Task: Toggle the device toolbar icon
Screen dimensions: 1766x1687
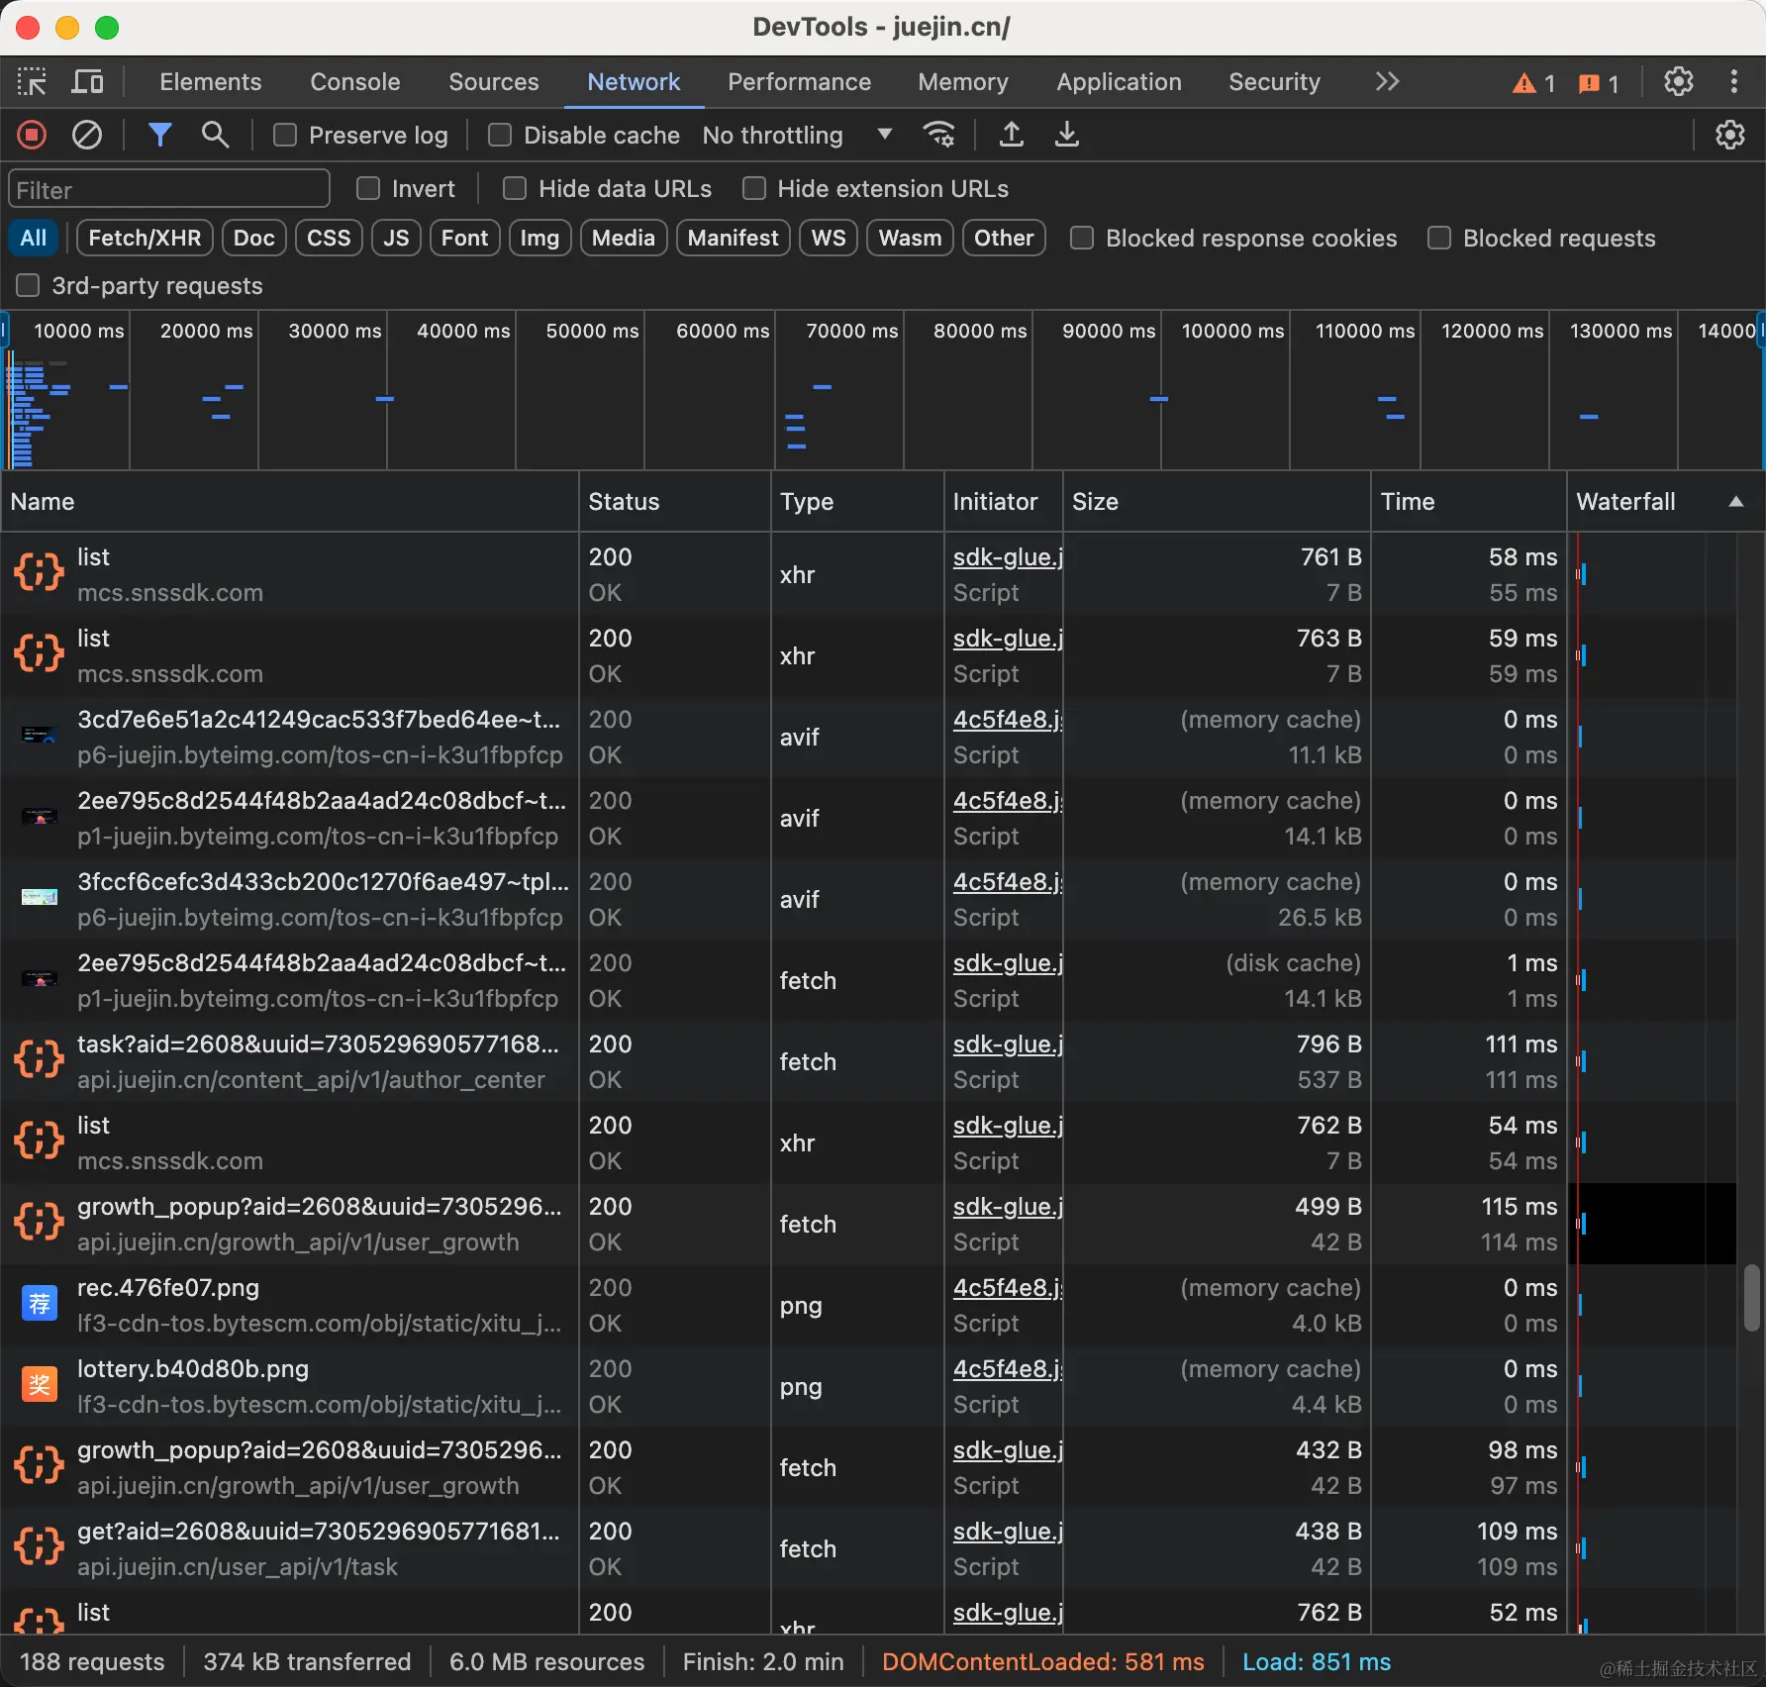Action: pos(87,81)
